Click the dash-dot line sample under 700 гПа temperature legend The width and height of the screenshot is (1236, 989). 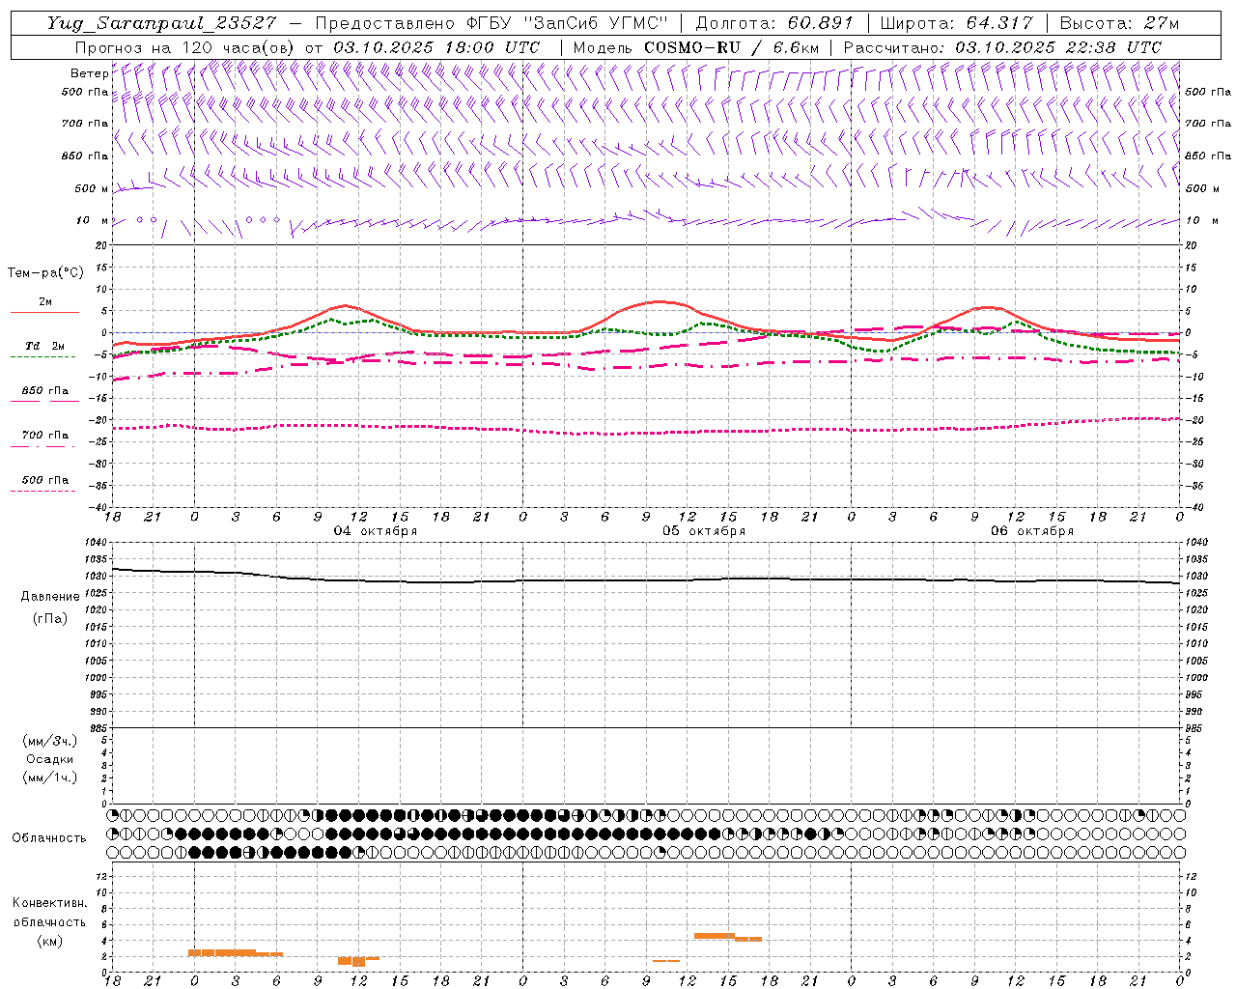coord(42,446)
